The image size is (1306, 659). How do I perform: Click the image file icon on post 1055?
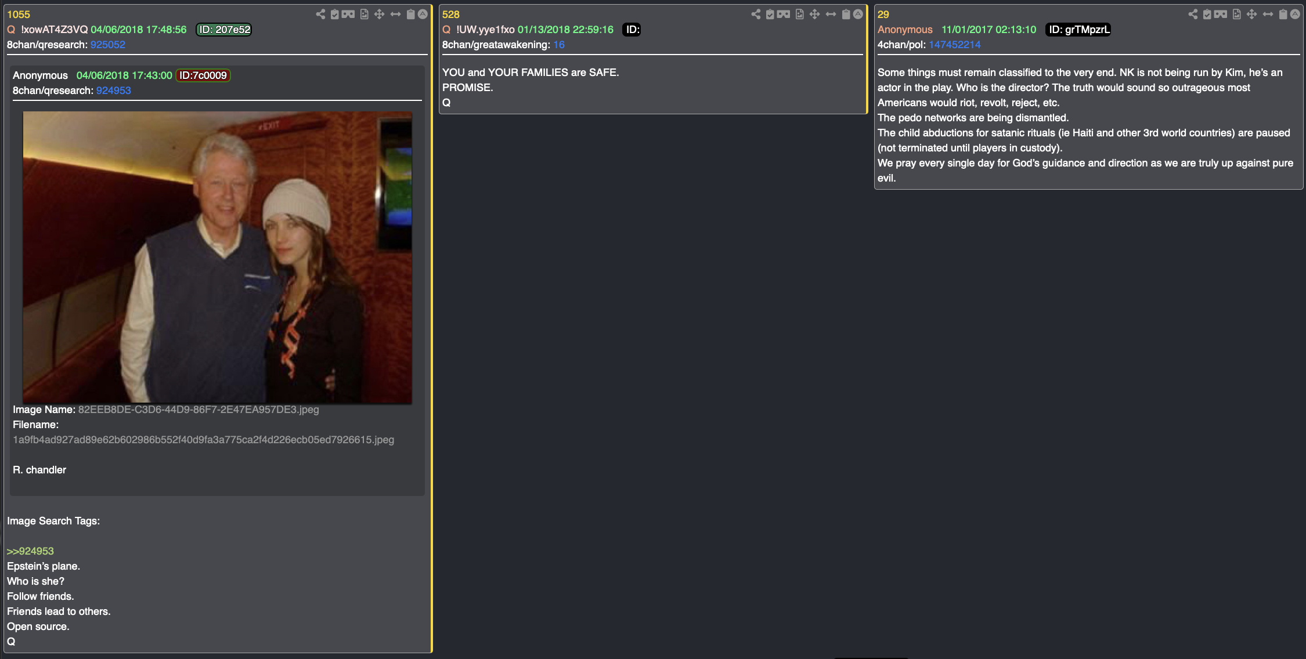(x=364, y=14)
